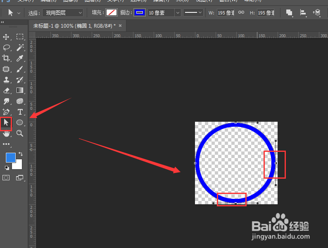
Task: Select the Hand tool
Action: point(6,134)
